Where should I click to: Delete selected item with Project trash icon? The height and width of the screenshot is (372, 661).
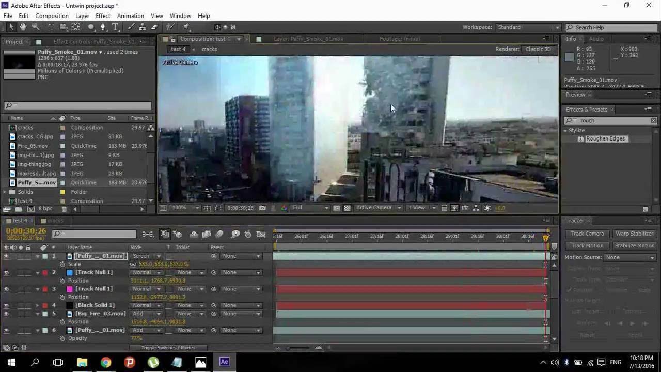point(64,209)
